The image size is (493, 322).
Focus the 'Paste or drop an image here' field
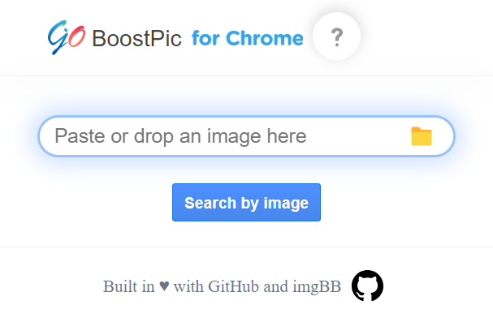click(x=247, y=136)
